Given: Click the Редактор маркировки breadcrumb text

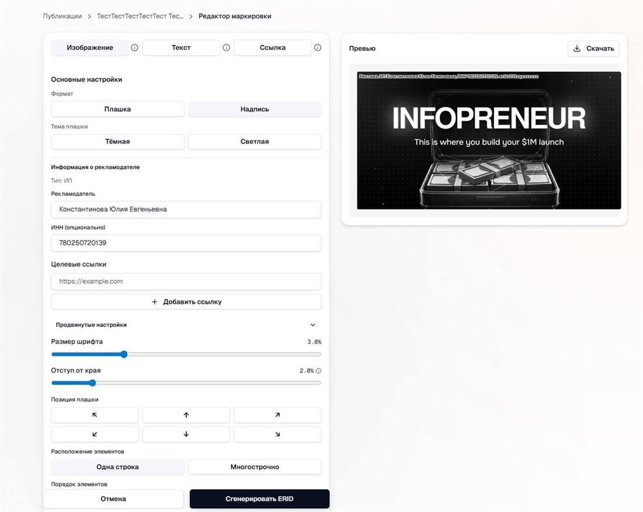Looking at the screenshot, I should (235, 16).
